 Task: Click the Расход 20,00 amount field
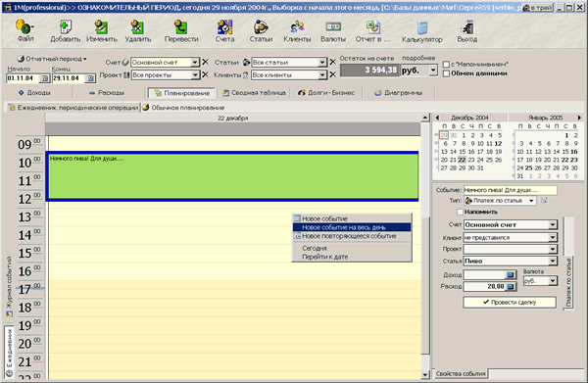click(x=484, y=287)
